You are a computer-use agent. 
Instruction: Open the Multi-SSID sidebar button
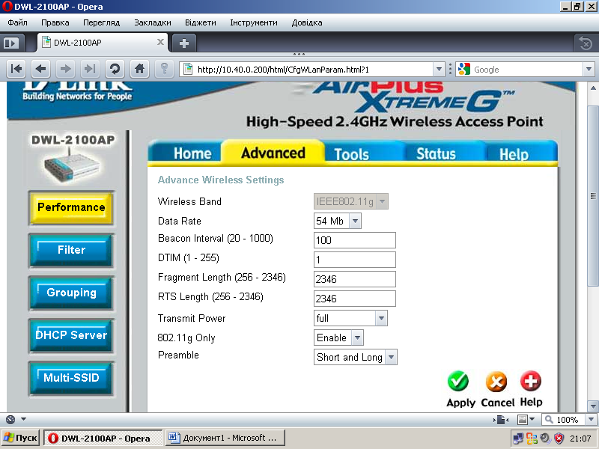click(x=71, y=379)
